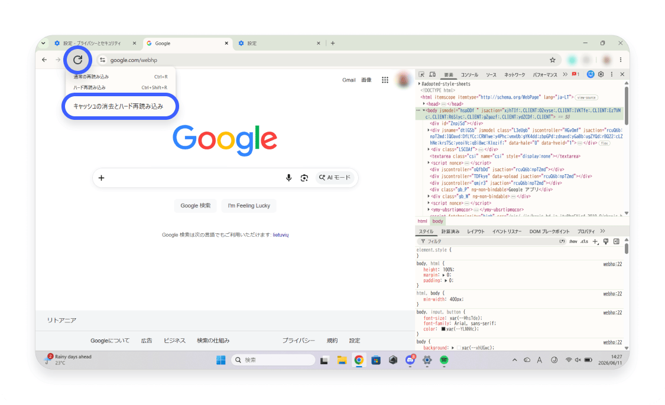The image size is (665, 405).
Task: Expand the head element node
Action: tap(424, 104)
